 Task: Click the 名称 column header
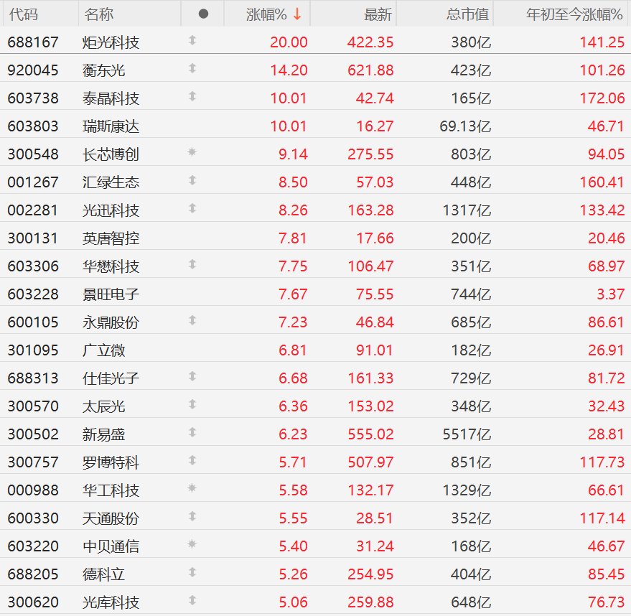[x=99, y=14]
